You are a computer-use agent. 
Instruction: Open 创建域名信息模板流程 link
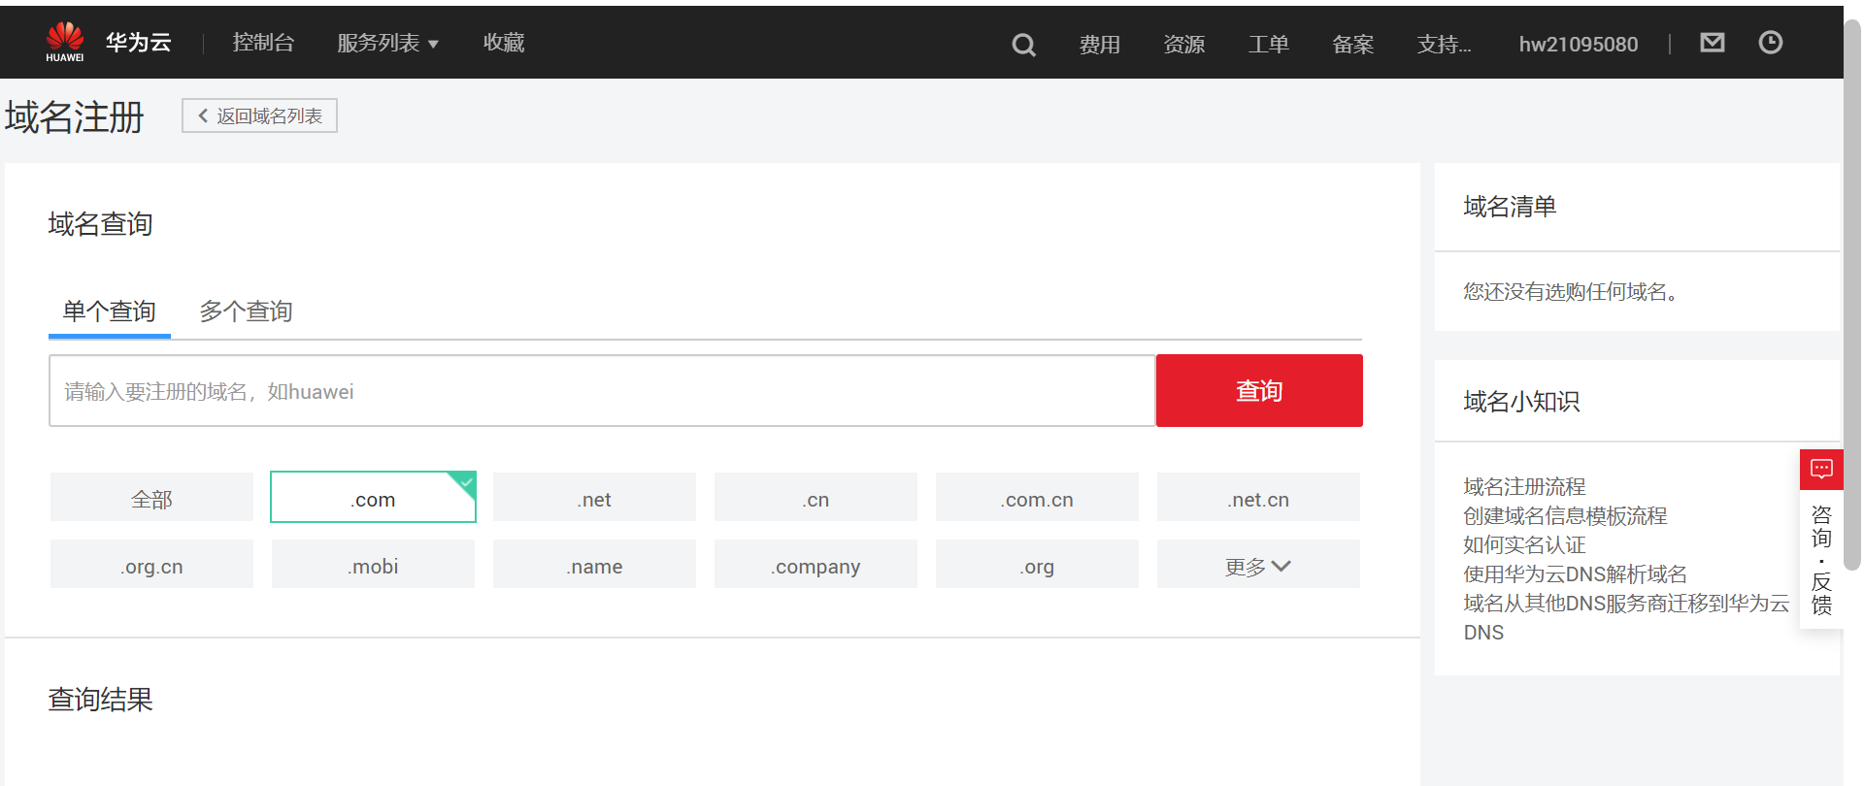(x=1565, y=515)
